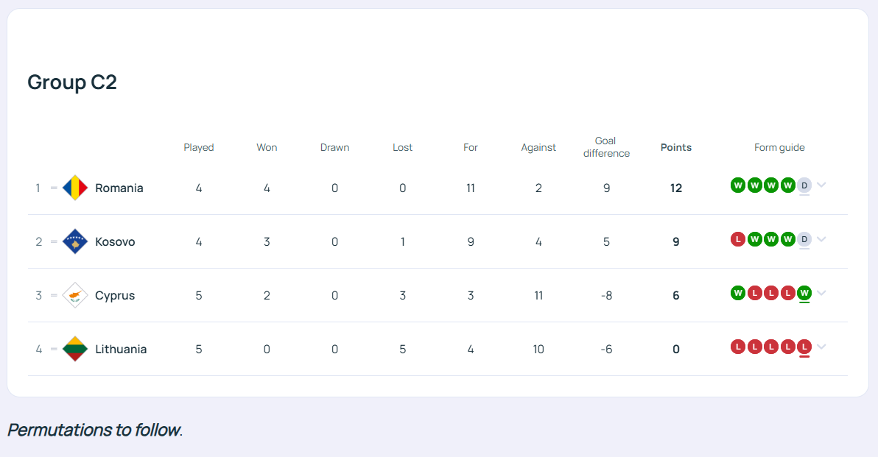Expand Cyprus's form guide chevron

tap(821, 293)
